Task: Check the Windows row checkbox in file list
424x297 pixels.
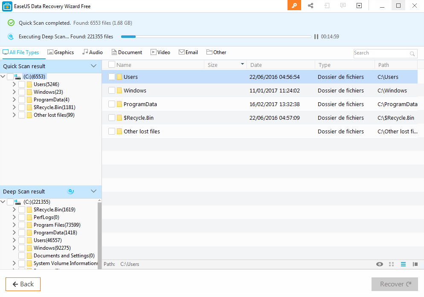Action: pos(112,90)
